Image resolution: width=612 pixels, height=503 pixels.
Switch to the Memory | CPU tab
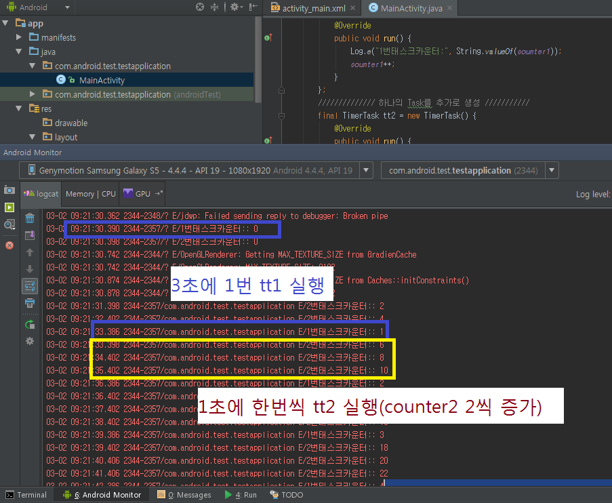90,194
